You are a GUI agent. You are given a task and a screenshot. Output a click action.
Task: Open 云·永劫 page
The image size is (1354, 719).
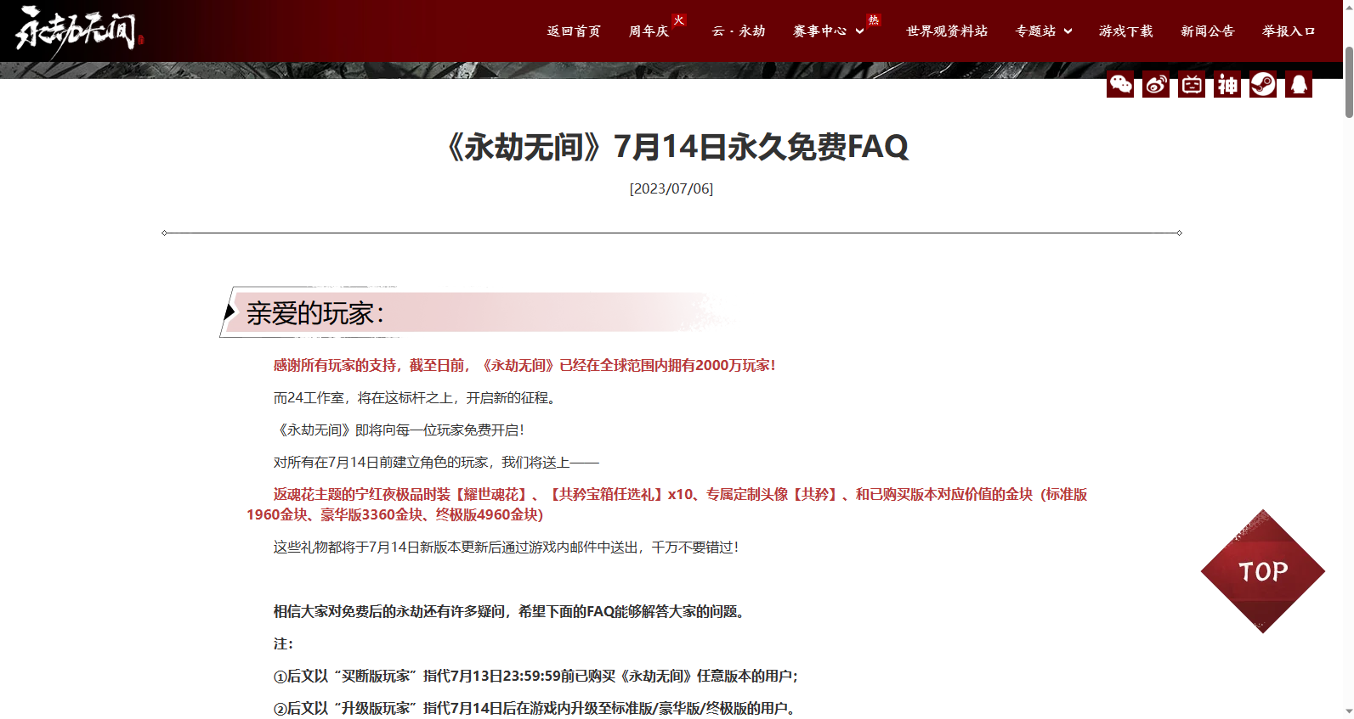[739, 31]
